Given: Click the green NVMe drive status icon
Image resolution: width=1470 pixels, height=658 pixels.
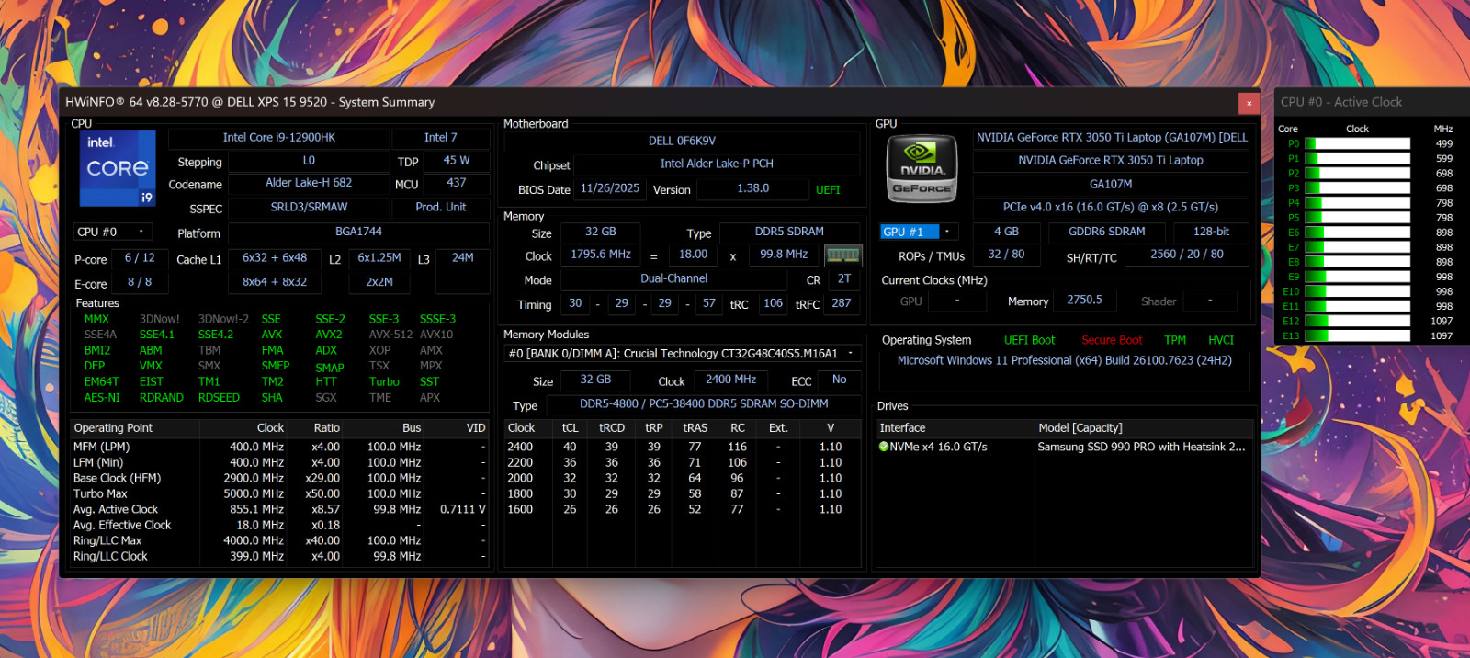Looking at the screenshot, I should tap(884, 447).
